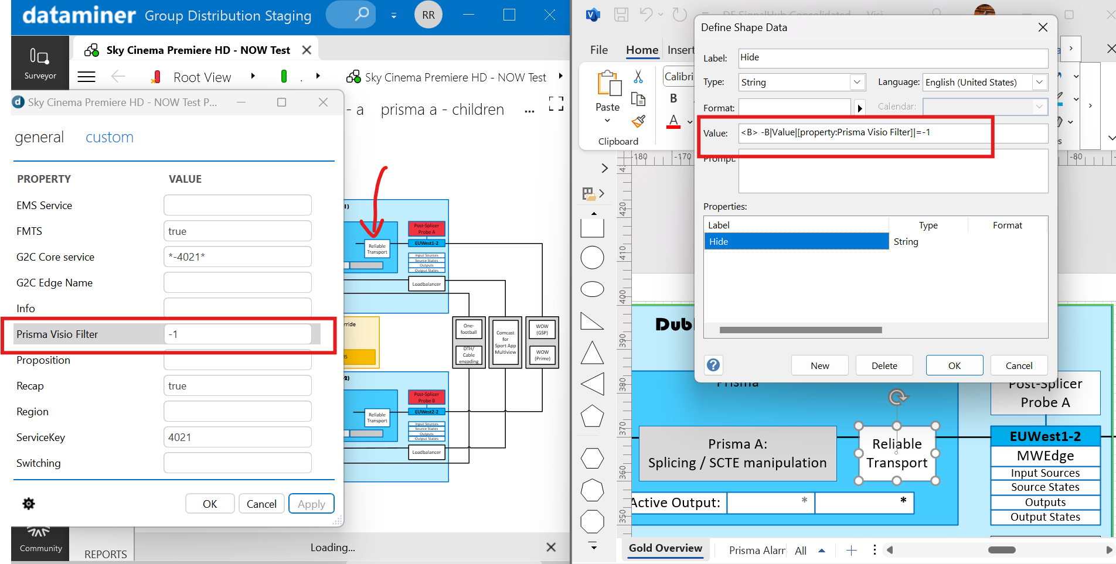This screenshot has height=564, width=1116.
Task: Expand the Paste options arrow
Action: 607,121
